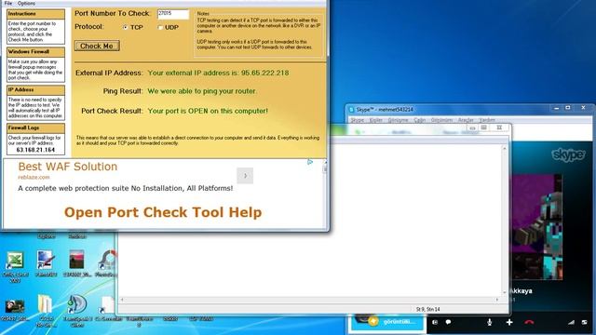Click 'We were able to ping your router.' text
Screen dimensions: 596x335
pos(202,91)
